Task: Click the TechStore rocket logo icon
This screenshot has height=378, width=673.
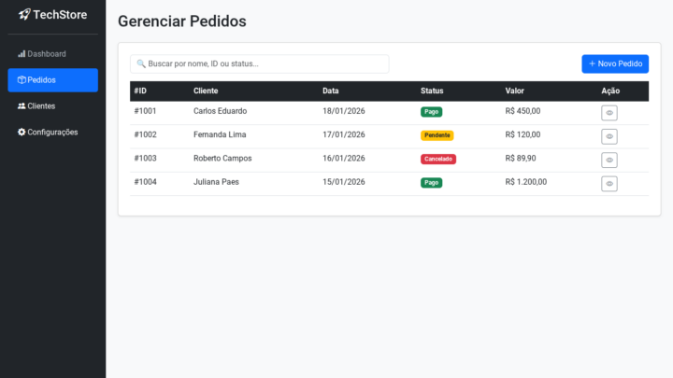Action: point(24,15)
